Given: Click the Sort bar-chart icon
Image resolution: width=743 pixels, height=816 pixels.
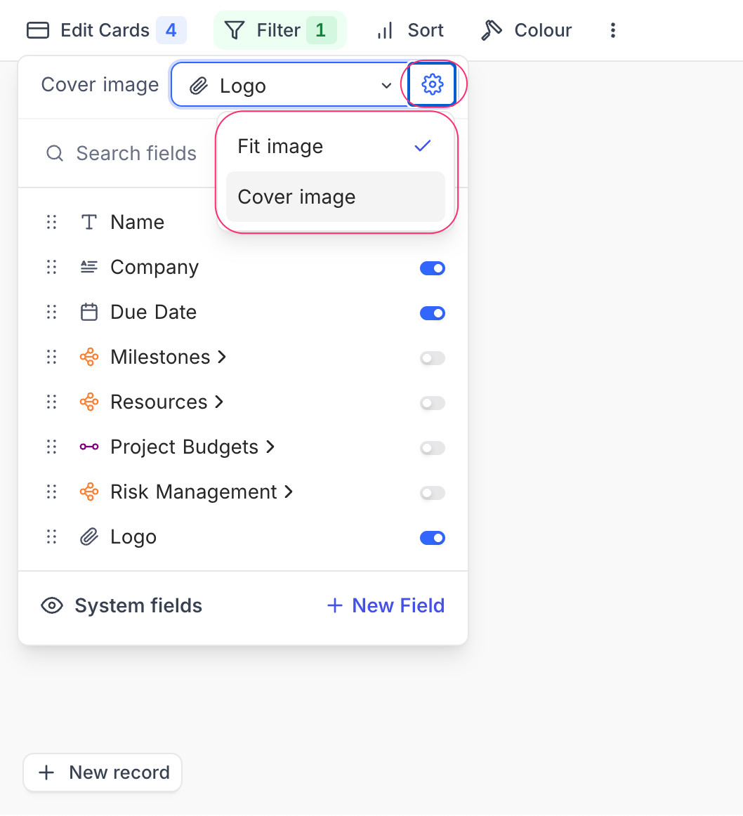Looking at the screenshot, I should (x=384, y=30).
